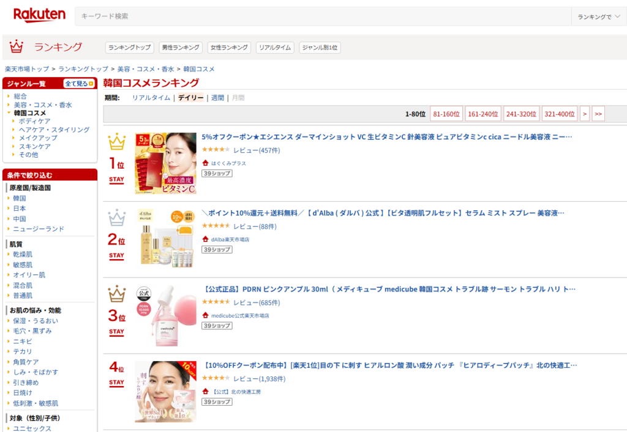Click the Rakuten logo
Screen dimensions: 627x432
pyautogui.click(x=39, y=15)
